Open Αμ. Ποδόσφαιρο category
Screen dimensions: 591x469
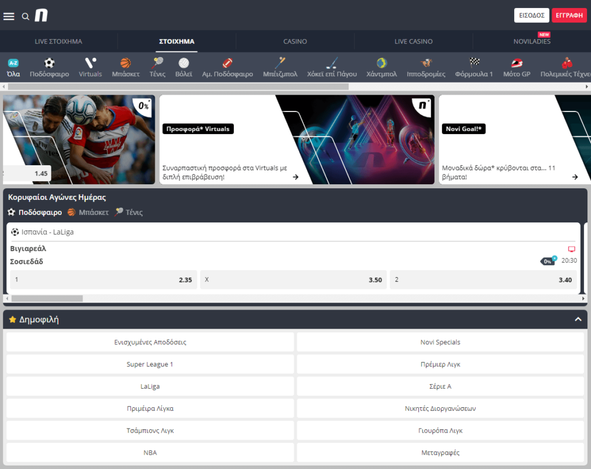227,68
